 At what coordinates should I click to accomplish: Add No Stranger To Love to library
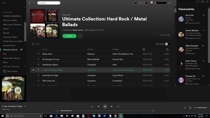(x=38, y=59)
